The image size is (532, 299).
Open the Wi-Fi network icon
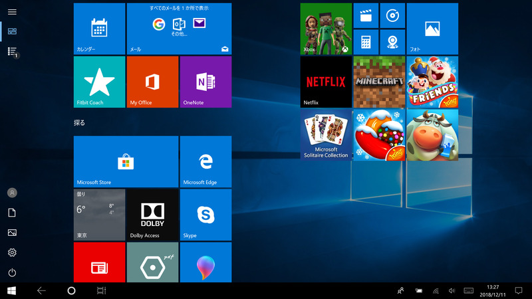point(436,291)
